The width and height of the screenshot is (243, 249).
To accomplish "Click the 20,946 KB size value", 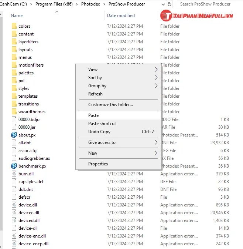I will point(219,213).
